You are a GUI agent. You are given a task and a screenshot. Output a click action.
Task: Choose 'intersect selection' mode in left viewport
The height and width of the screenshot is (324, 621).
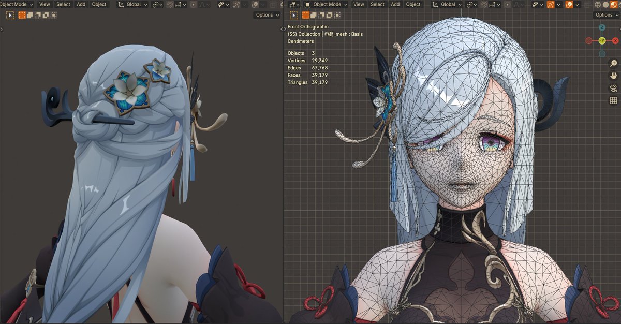click(x=54, y=15)
